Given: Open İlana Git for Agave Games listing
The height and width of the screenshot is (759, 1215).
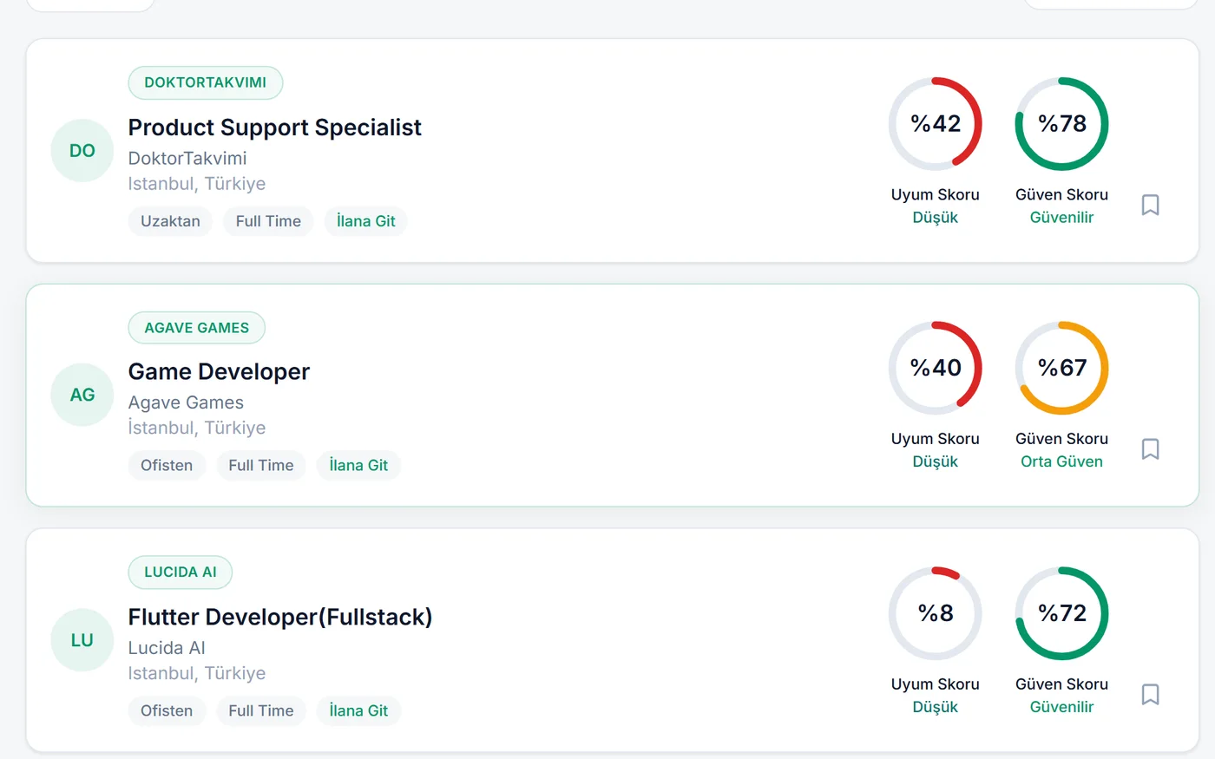Looking at the screenshot, I should (x=358, y=465).
